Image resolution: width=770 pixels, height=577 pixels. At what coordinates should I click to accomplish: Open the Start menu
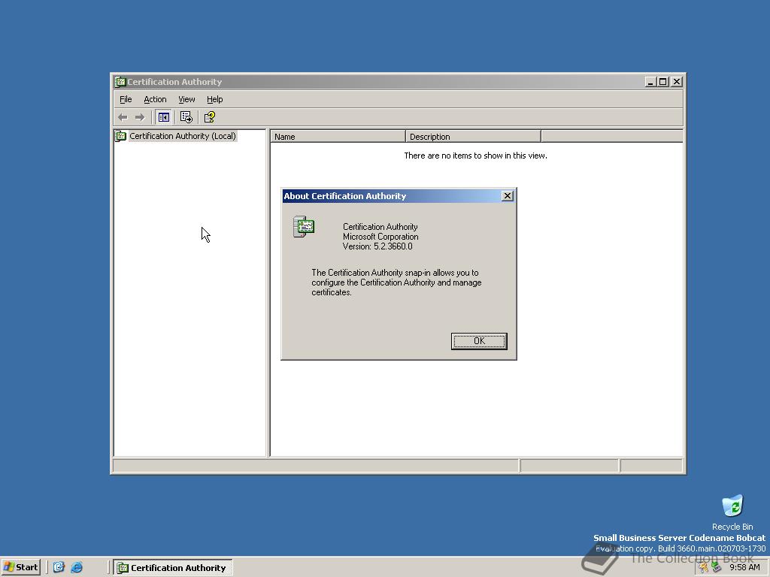20,567
